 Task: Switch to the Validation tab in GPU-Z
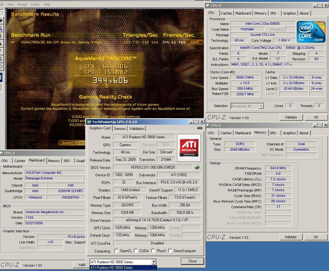[137, 129]
